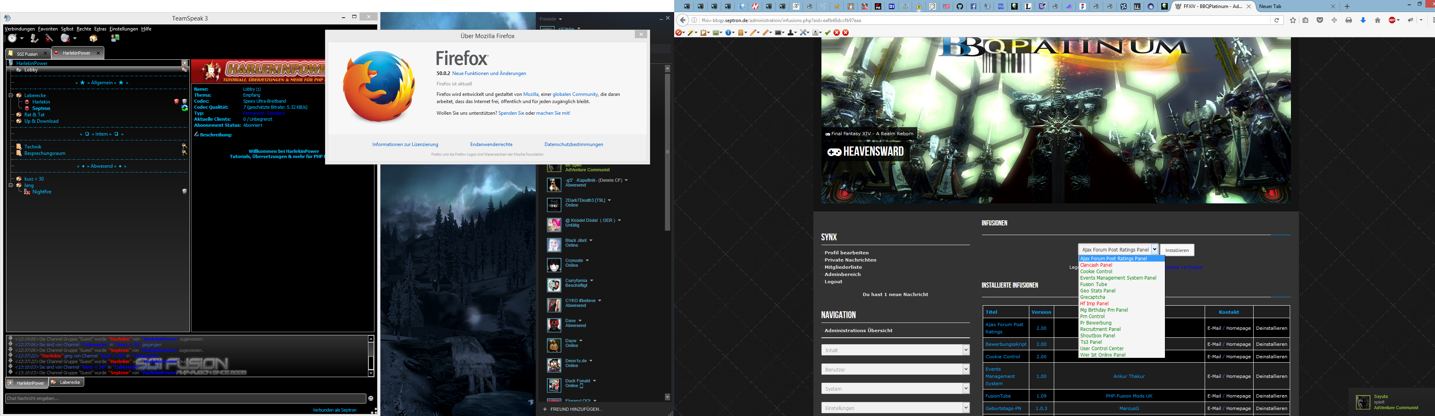Image resolution: width=1435 pixels, height=416 pixels.
Task: Expand the Benutzer navigation dropdown
Action: coord(965,369)
